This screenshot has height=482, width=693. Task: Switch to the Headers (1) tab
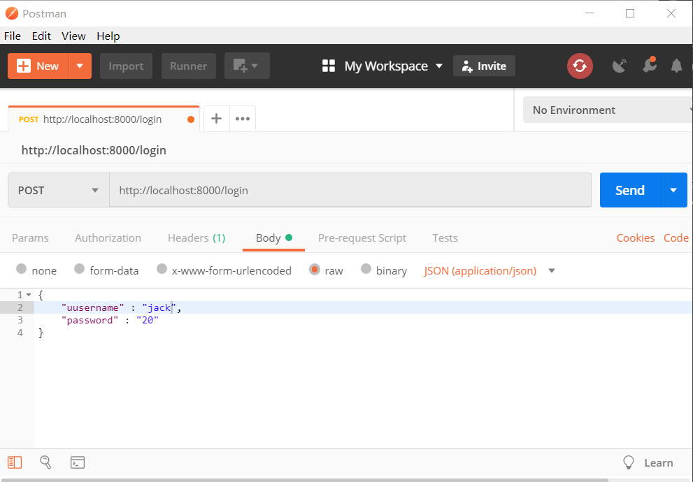[197, 238]
